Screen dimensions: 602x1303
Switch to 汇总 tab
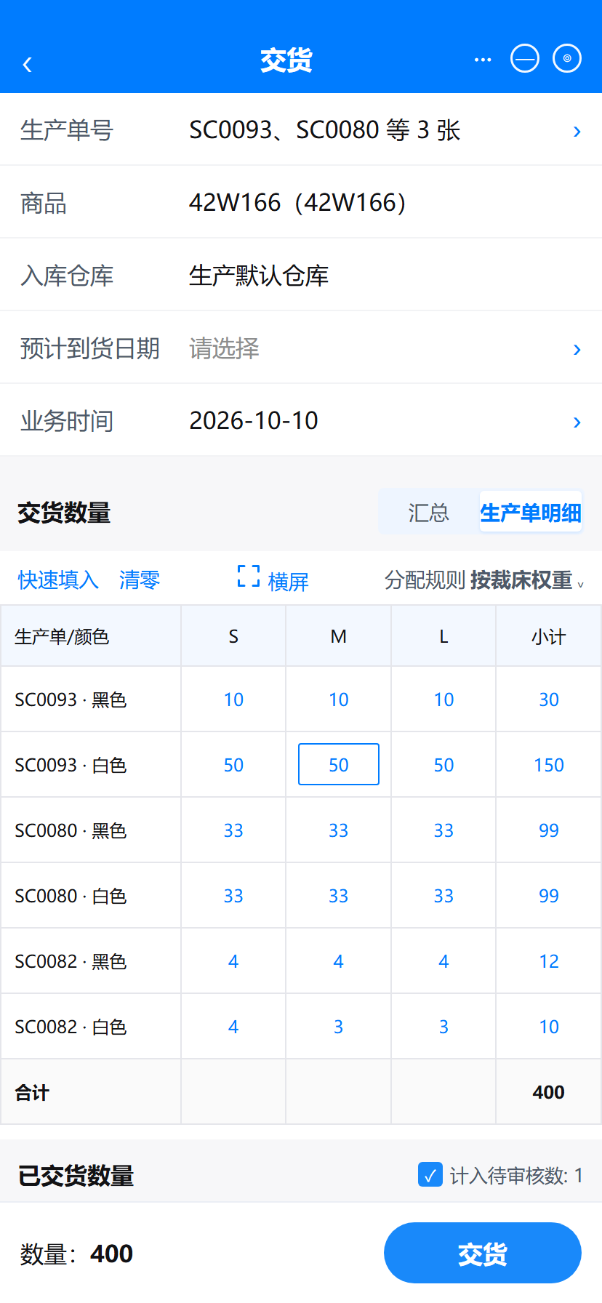(428, 513)
